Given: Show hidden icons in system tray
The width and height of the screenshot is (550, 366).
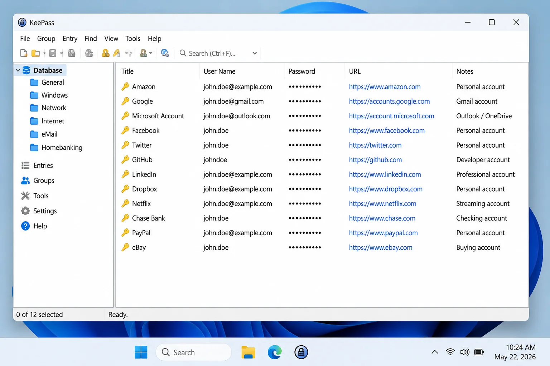Looking at the screenshot, I should point(435,352).
